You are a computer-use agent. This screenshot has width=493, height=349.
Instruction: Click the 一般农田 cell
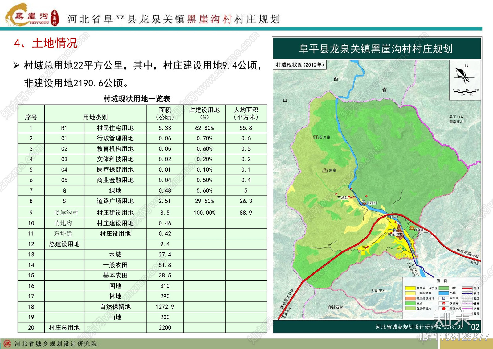tap(115, 265)
